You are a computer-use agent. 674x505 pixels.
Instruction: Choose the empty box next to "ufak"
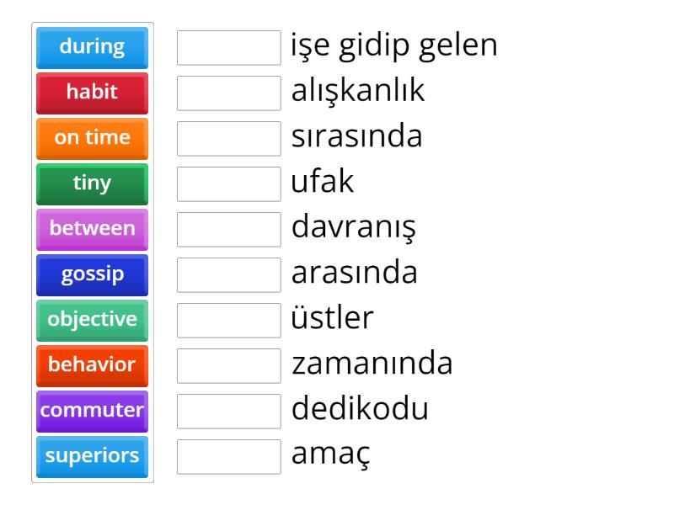point(229,184)
